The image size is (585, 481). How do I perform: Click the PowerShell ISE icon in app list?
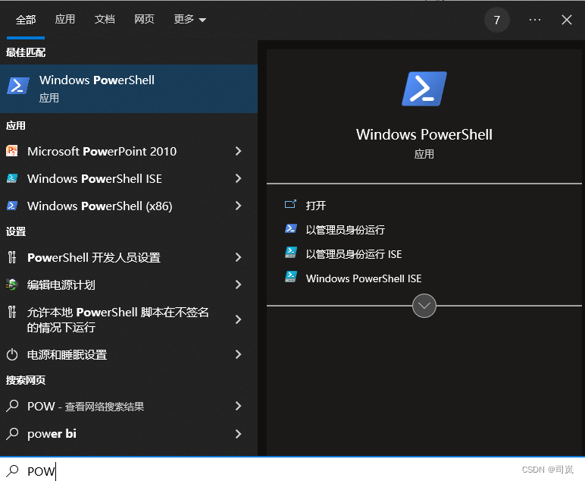12,178
